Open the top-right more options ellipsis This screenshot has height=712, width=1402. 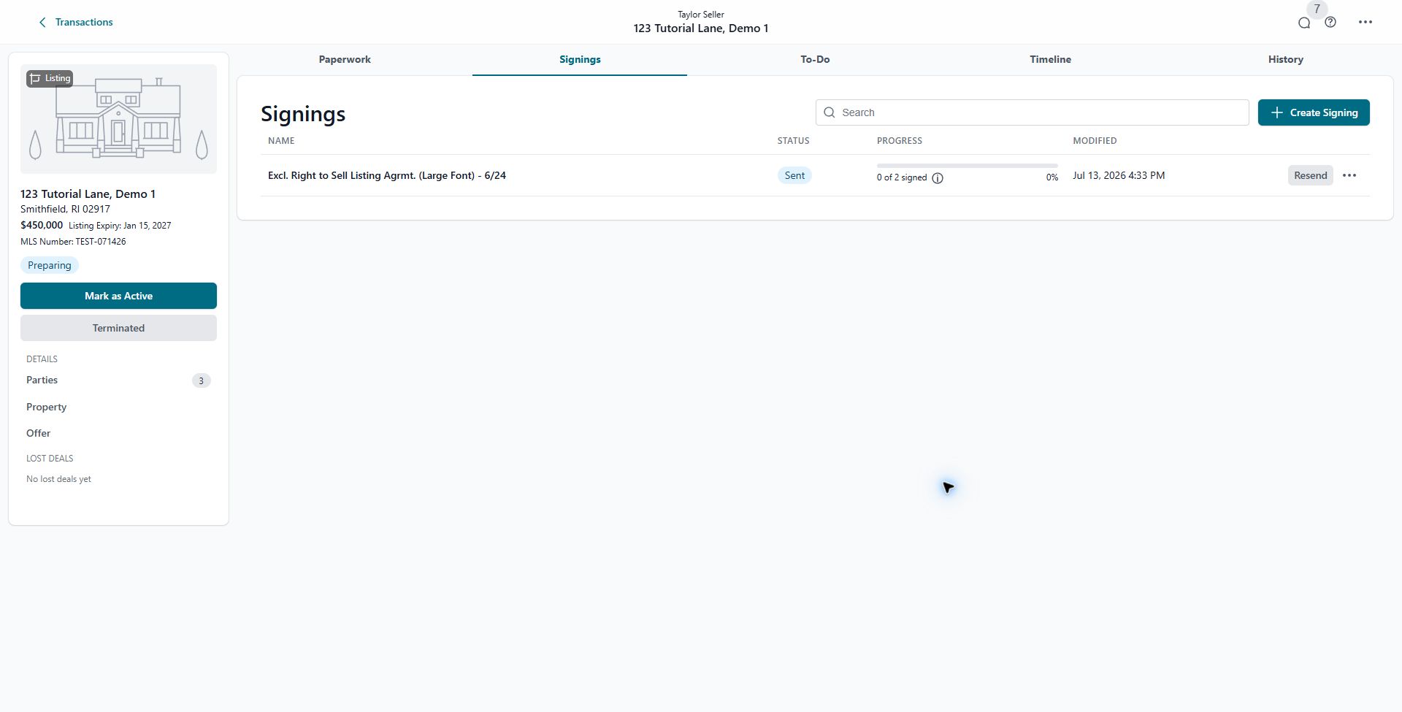point(1365,23)
